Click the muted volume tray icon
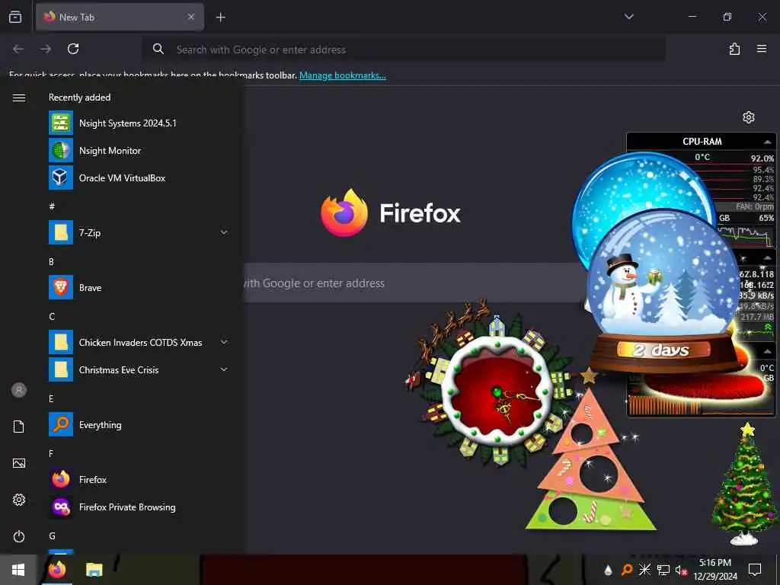 (x=681, y=570)
